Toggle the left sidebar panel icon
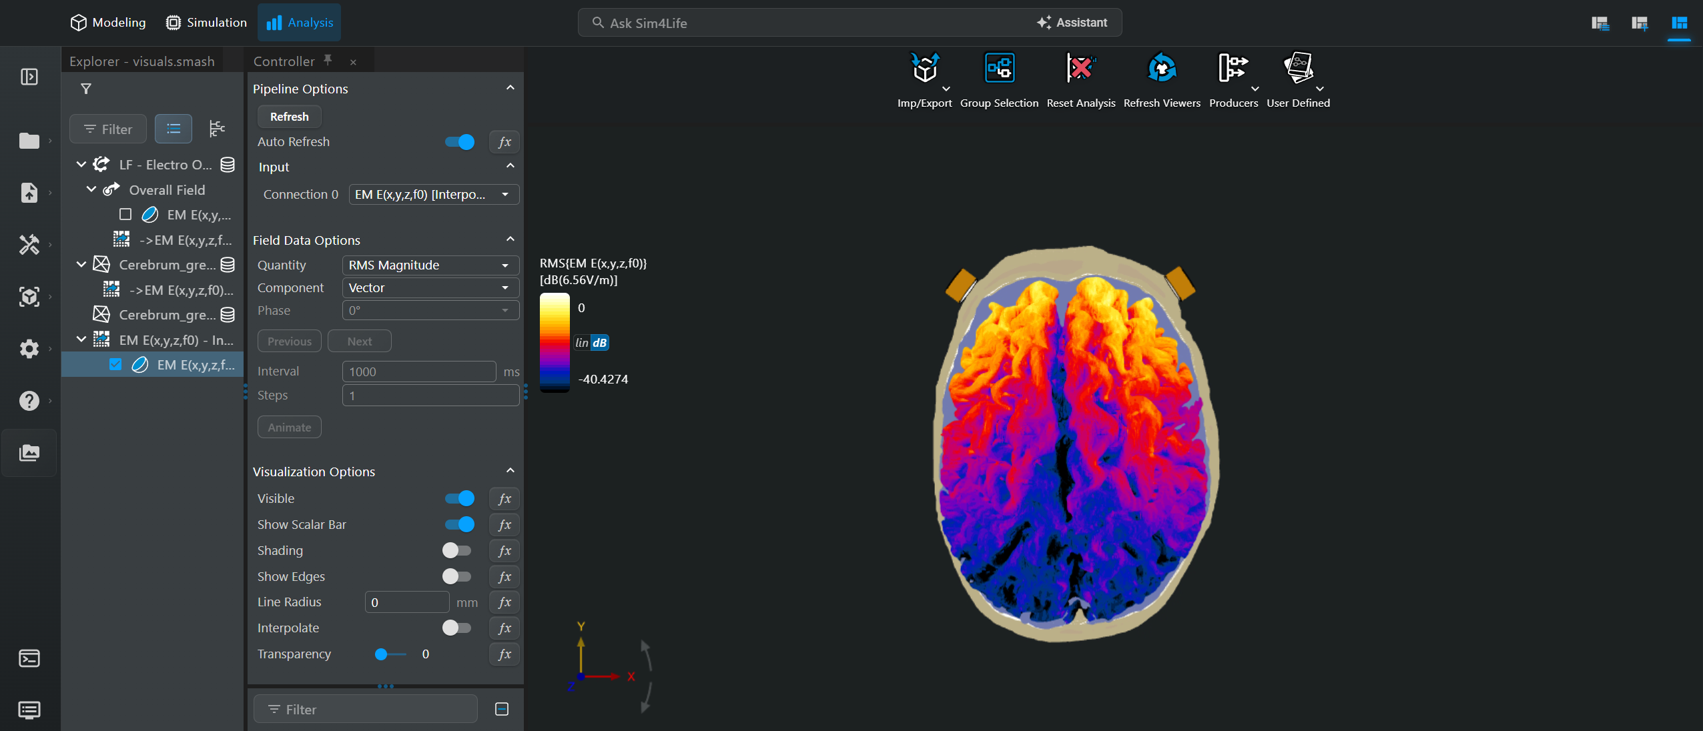The width and height of the screenshot is (1703, 731). (x=29, y=77)
